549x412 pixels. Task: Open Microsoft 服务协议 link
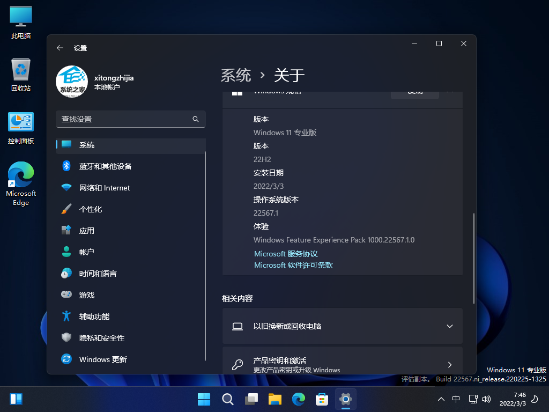point(286,253)
